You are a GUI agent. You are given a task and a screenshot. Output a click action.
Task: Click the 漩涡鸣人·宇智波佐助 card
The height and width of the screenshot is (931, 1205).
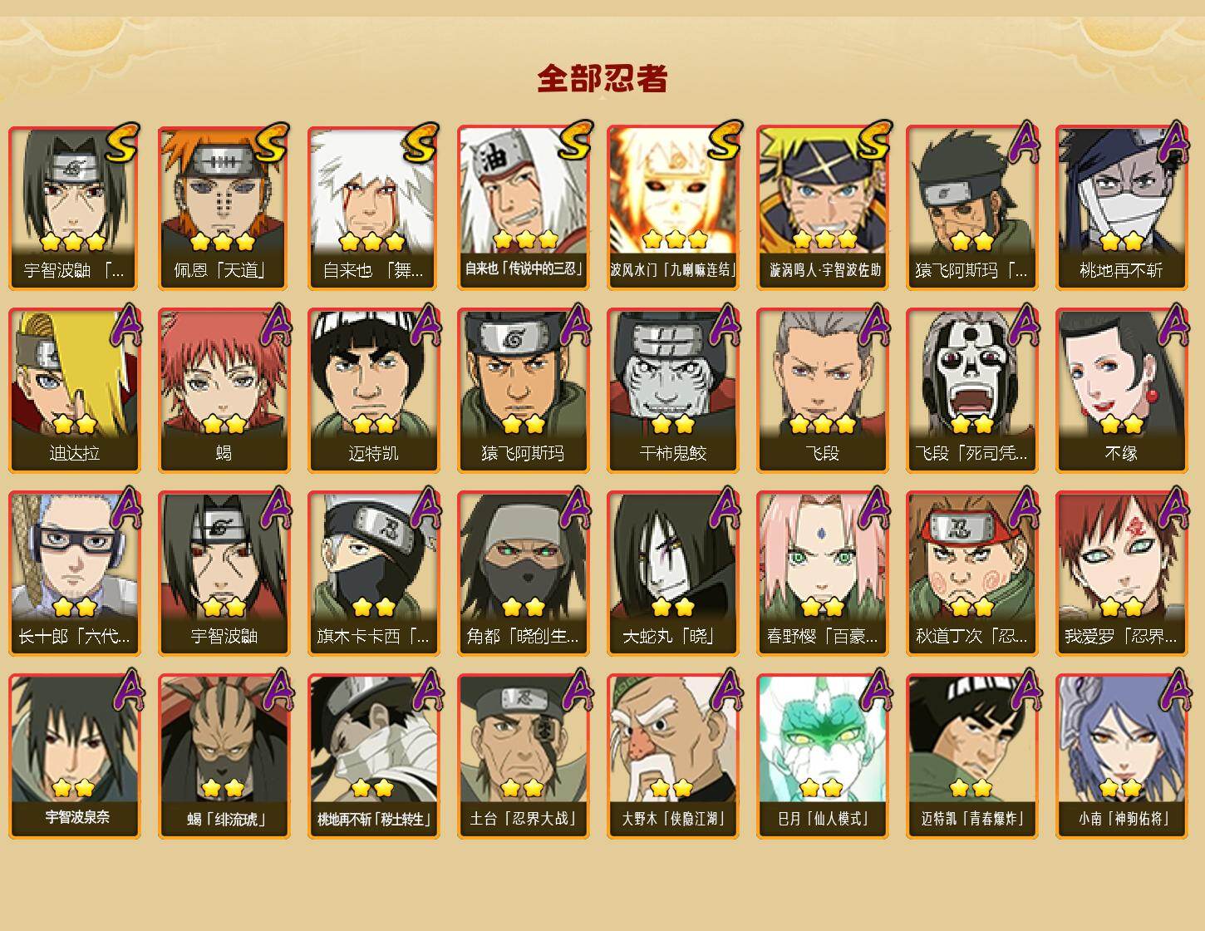pyautogui.click(x=822, y=208)
